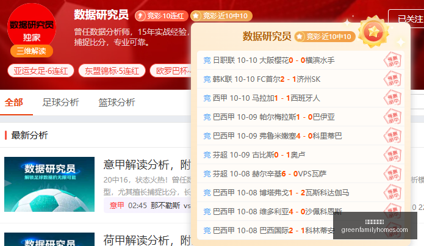Screen dimensions: 424x246
Task: Open the 巴西甲 帕尔梅拉斯 vs 巴伊亚 row
Action: pyautogui.click(x=301, y=117)
